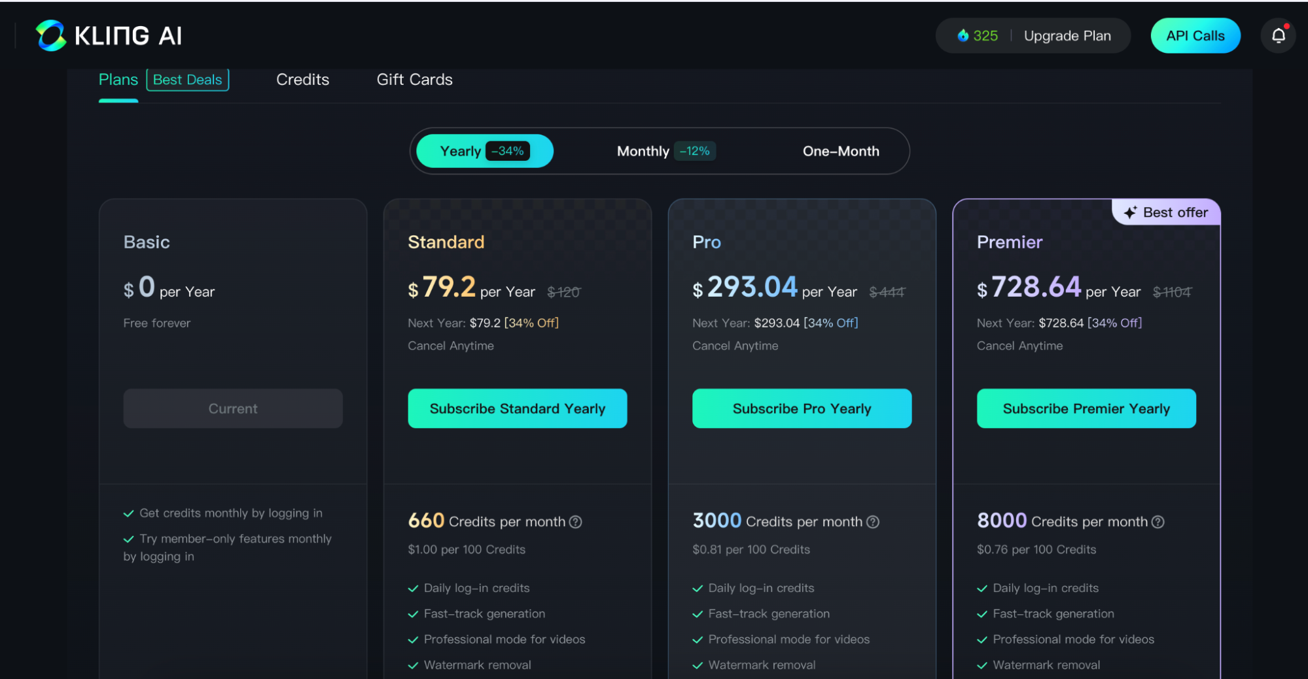Image resolution: width=1308 pixels, height=679 pixels.
Task: Click the Current button on Basic plan
Action: pyautogui.click(x=233, y=408)
